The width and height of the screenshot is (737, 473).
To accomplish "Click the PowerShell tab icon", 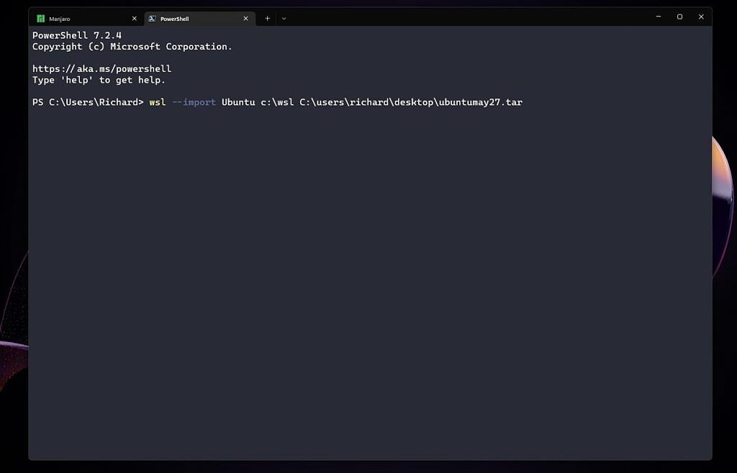I will click(152, 18).
